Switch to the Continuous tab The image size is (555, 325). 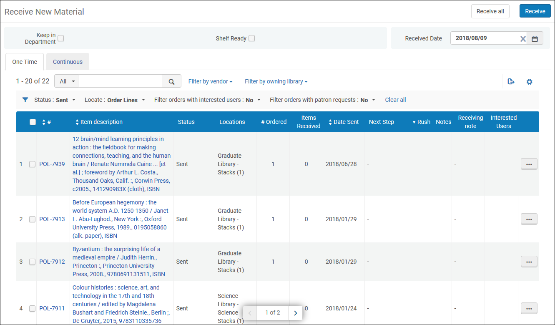(68, 62)
